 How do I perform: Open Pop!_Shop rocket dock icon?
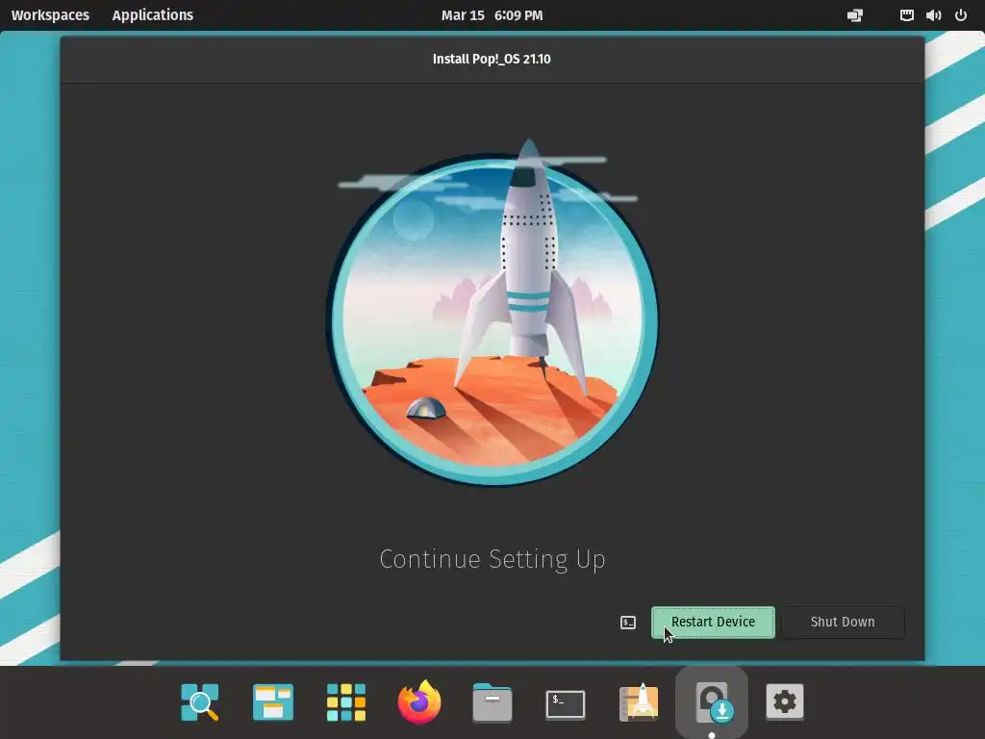(639, 701)
